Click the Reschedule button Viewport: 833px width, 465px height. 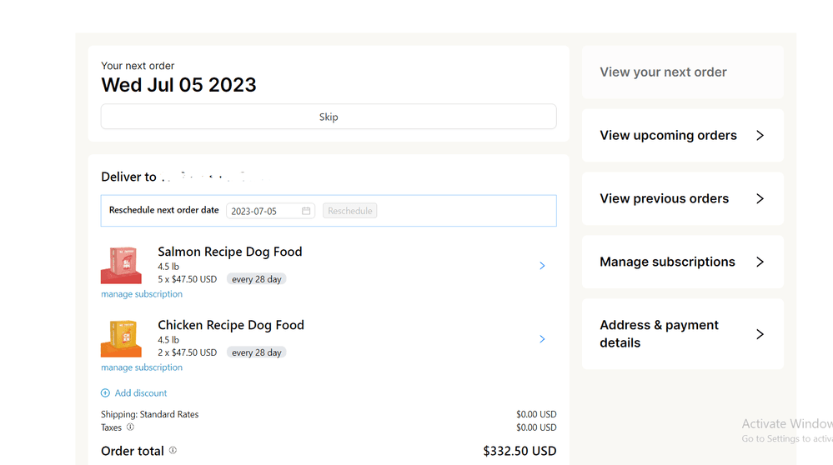pos(349,211)
